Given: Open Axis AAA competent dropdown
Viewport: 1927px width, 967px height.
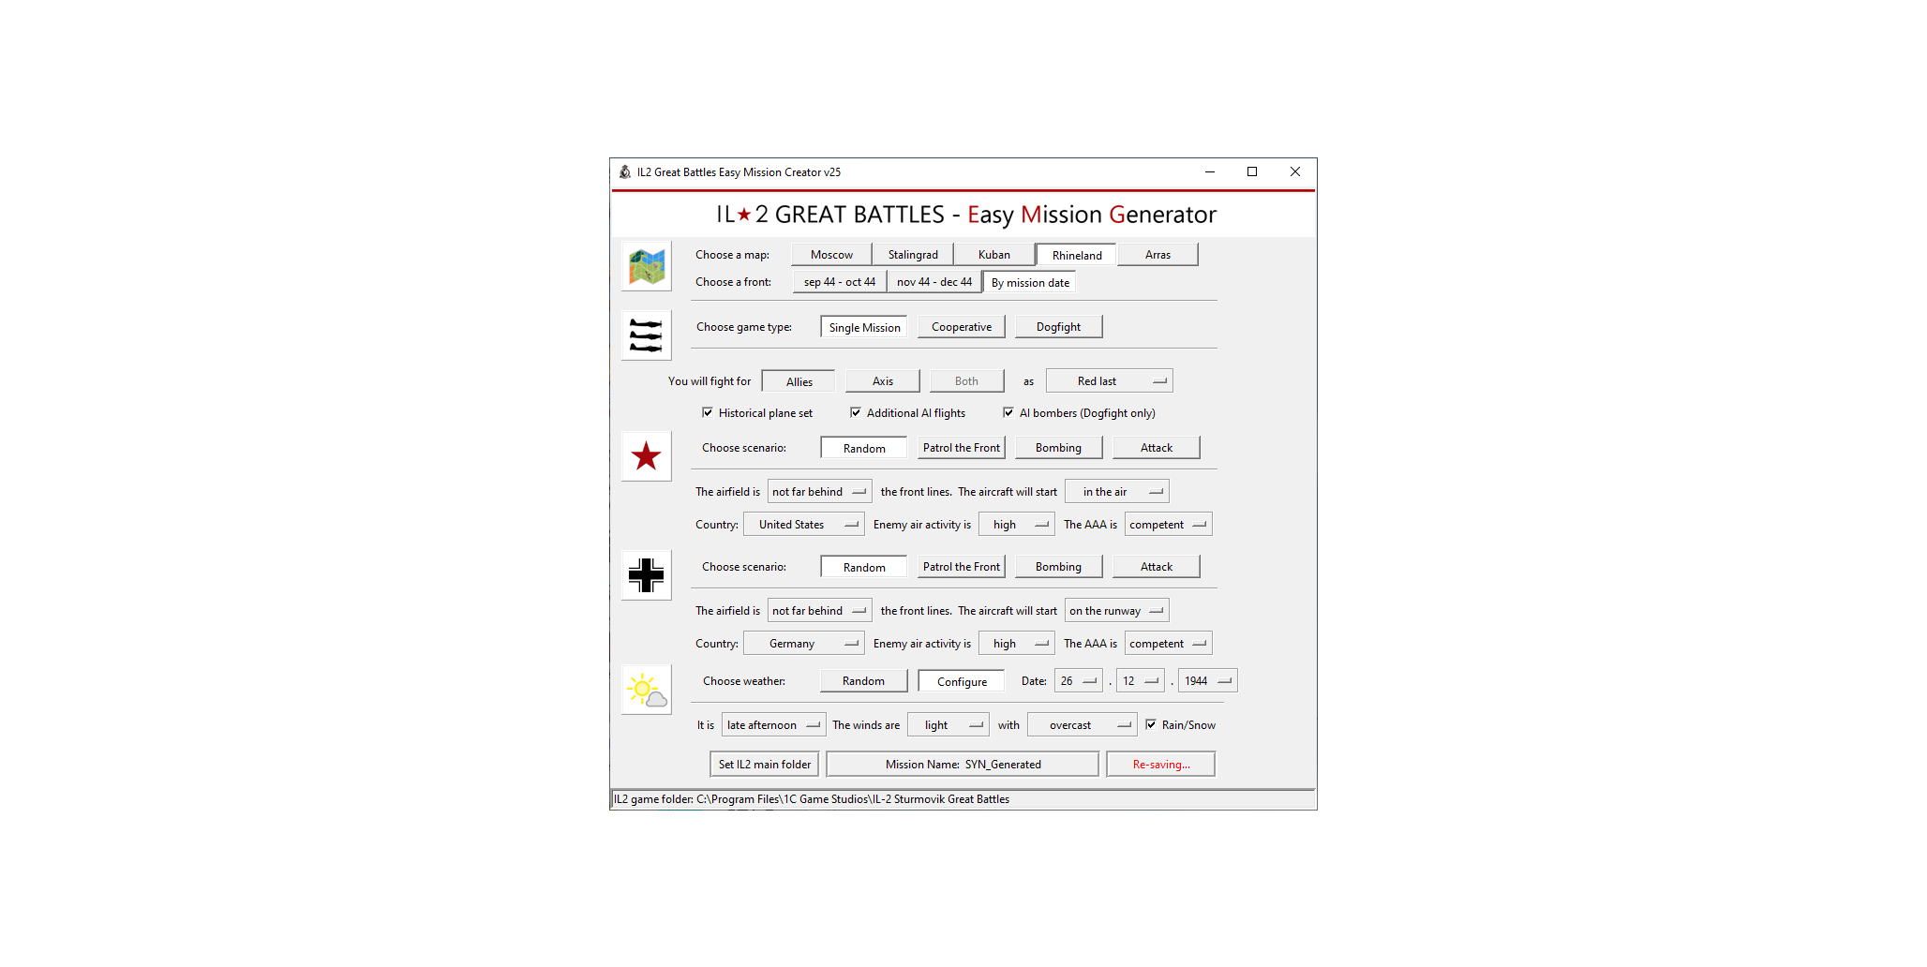Looking at the screenshot, I should [1169, 644].
